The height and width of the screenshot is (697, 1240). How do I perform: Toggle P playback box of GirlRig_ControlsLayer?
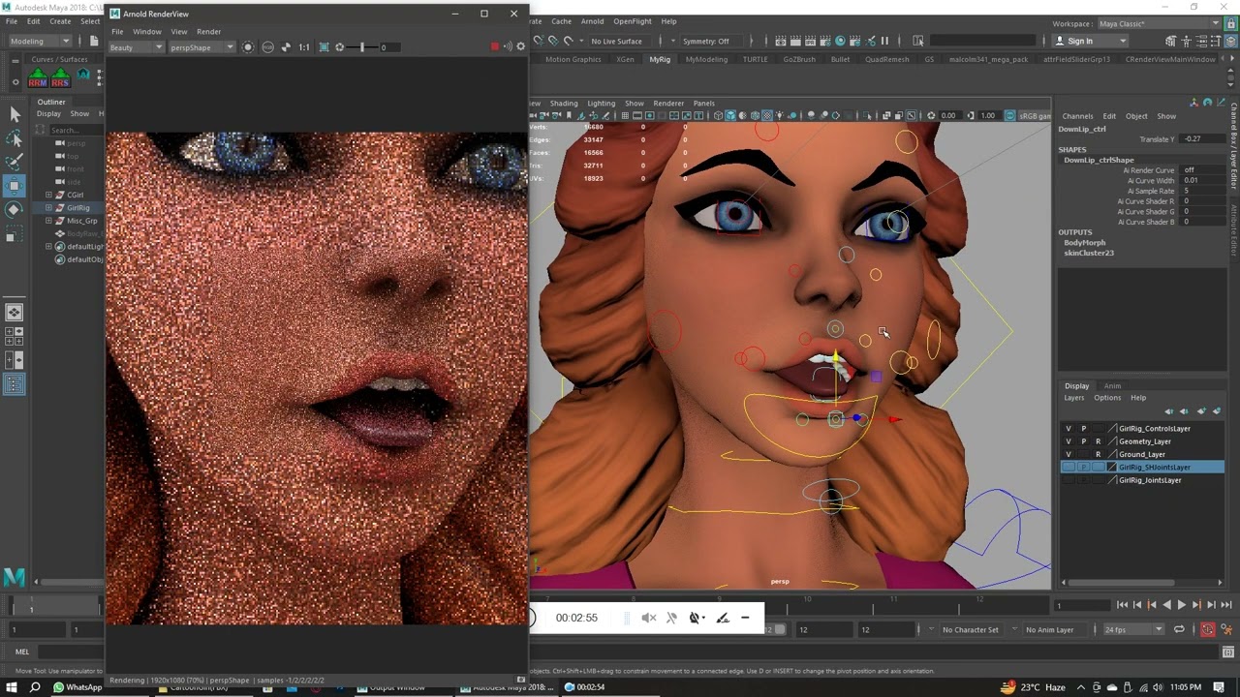click(1083, 429)
